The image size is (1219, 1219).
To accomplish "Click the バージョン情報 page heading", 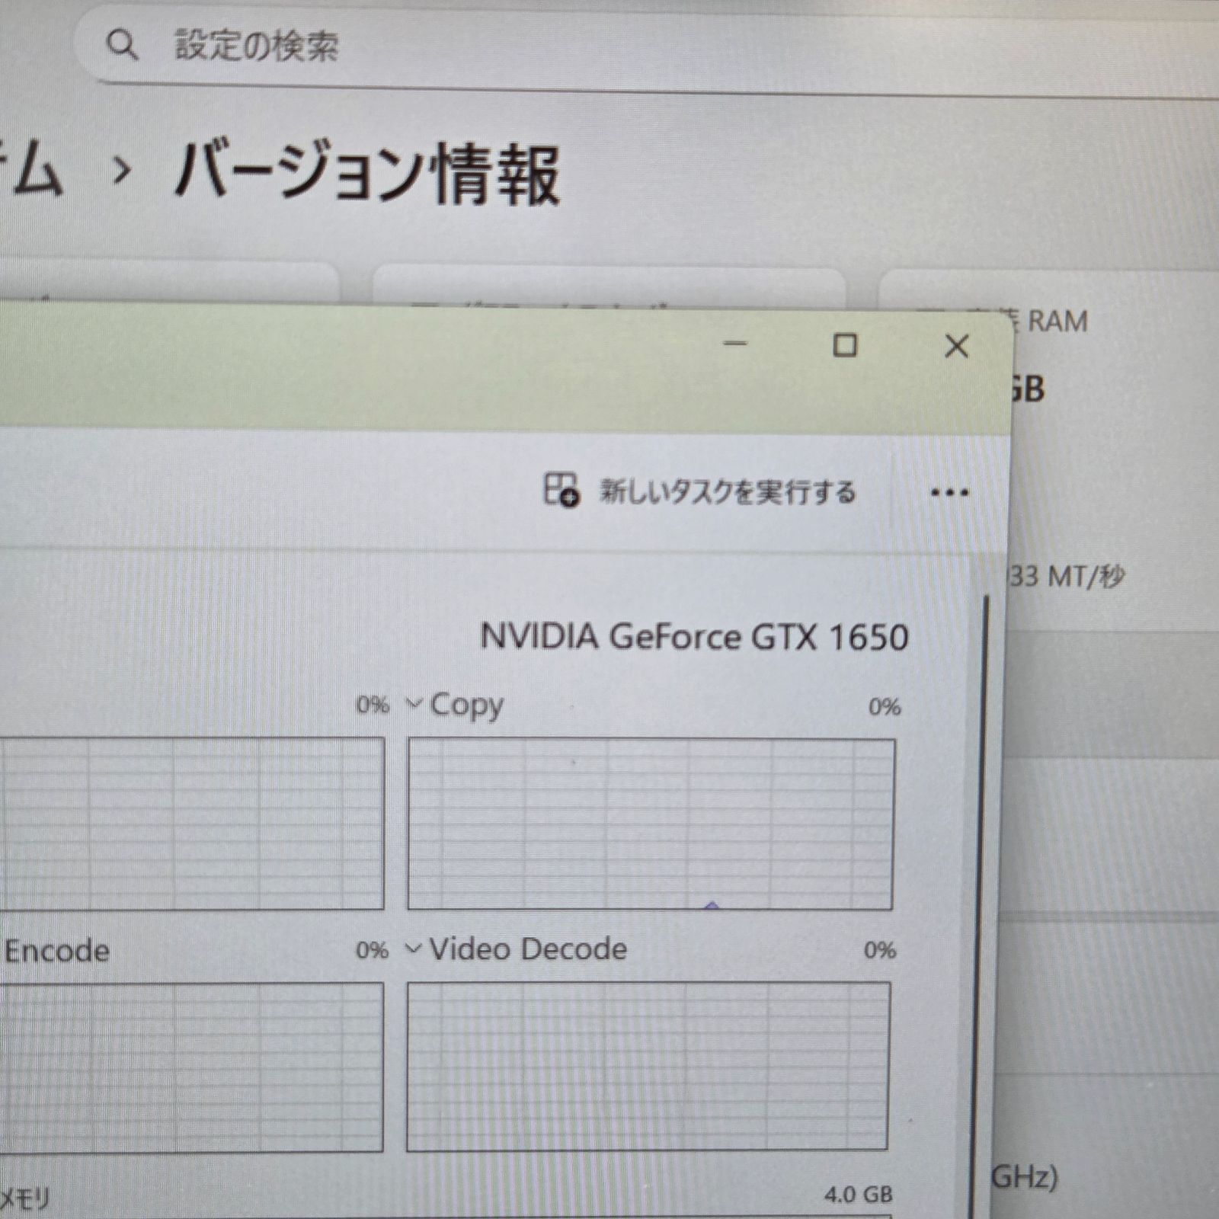I will pos(367,174).
